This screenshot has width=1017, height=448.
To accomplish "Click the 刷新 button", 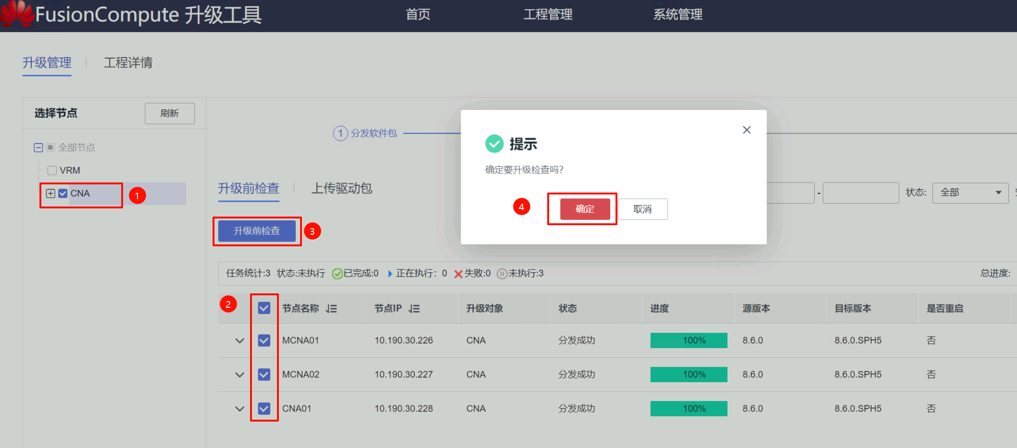I will point(169,113).
